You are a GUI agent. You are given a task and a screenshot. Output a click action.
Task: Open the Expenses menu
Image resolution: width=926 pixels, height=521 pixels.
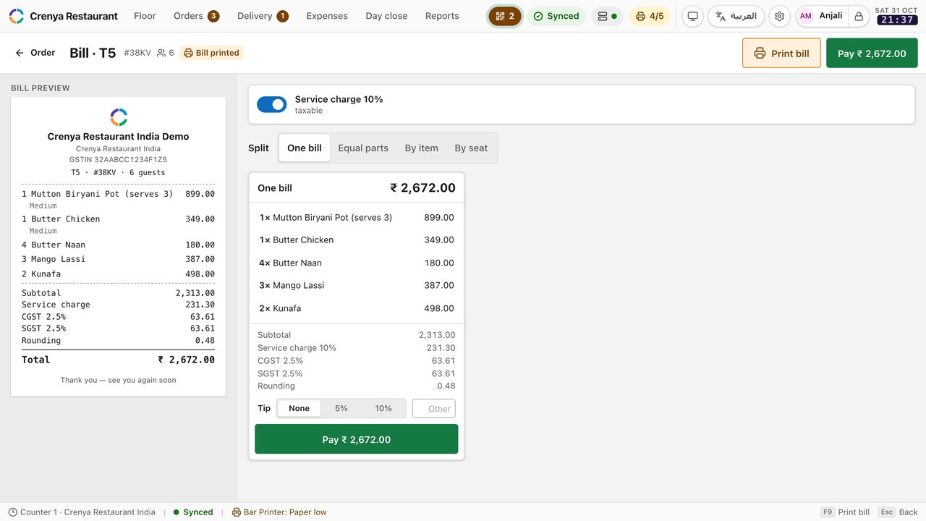tap(327, 16)
